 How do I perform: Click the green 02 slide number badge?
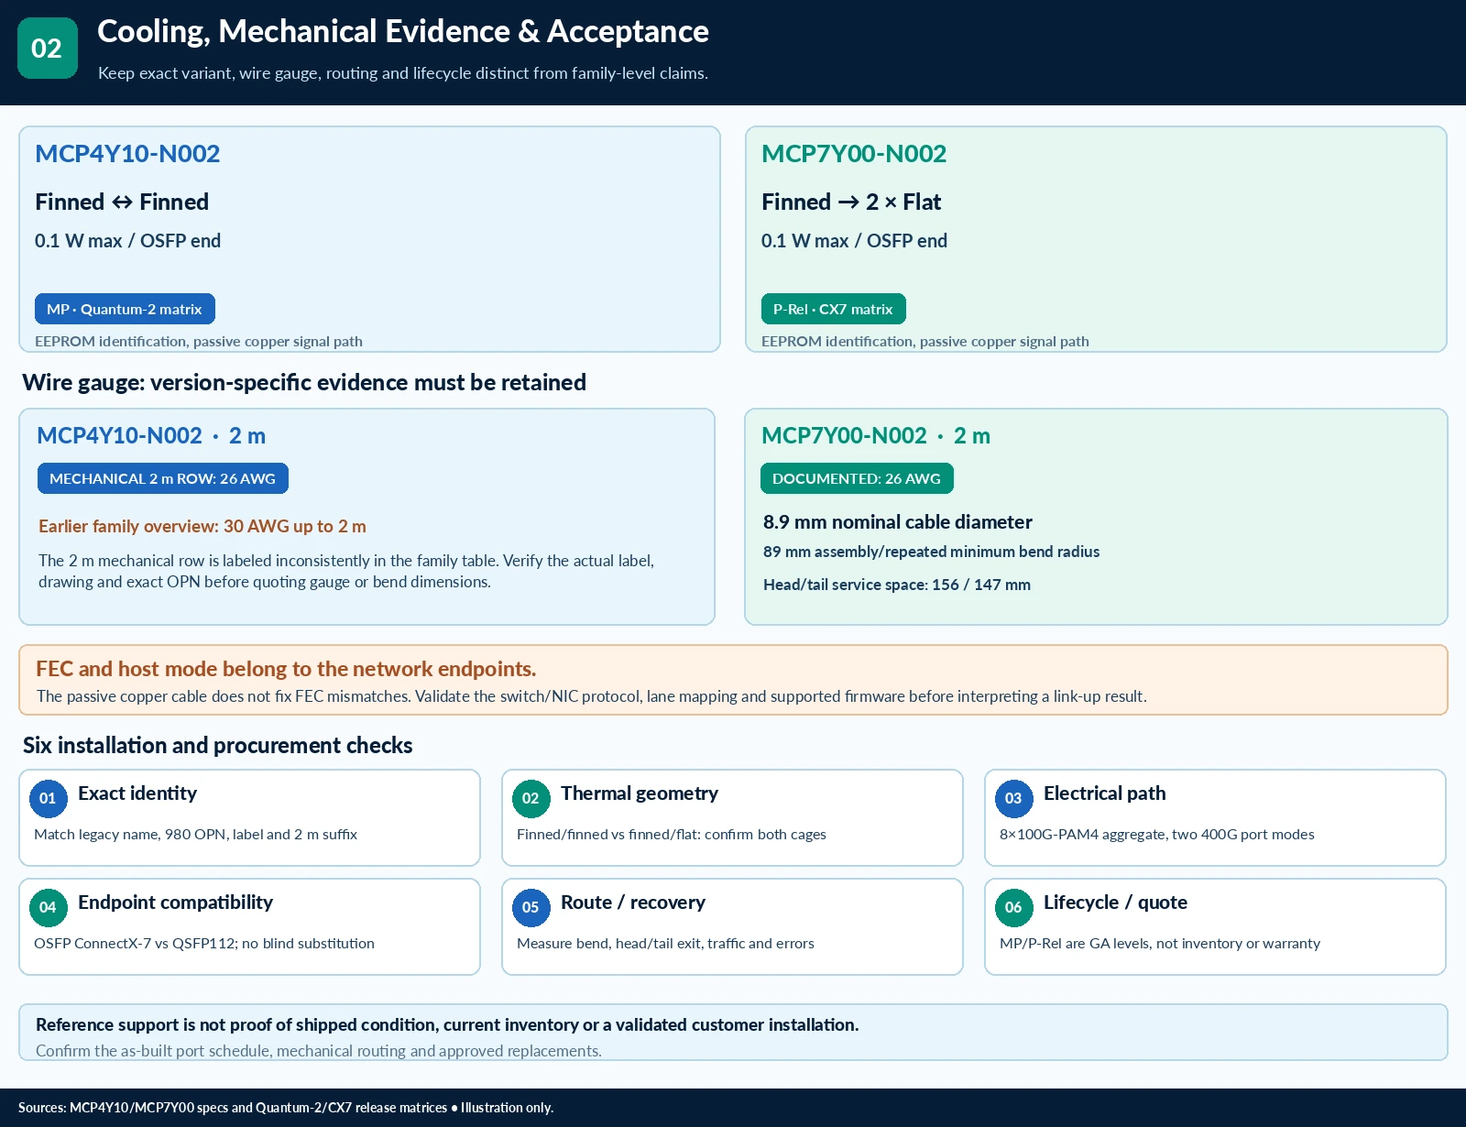click(48, 48)
